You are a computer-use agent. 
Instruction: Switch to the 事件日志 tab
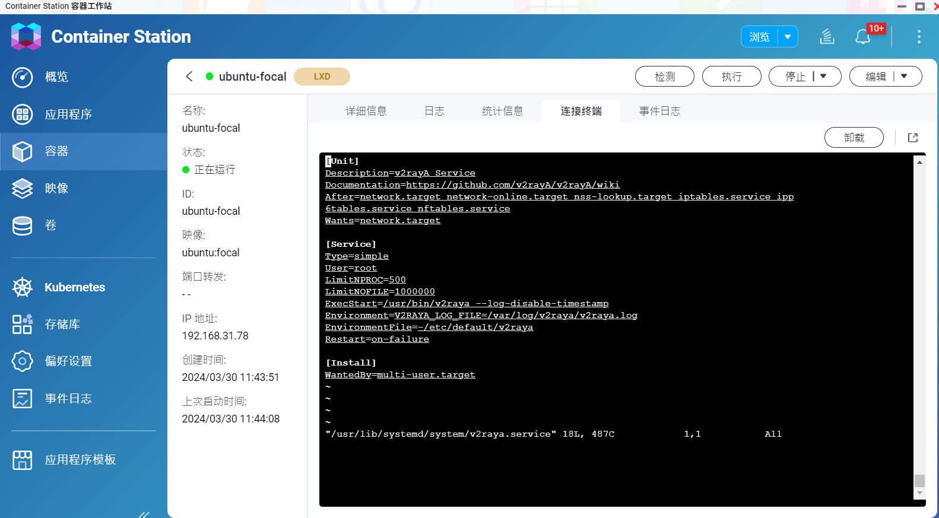tap(659, 111)
